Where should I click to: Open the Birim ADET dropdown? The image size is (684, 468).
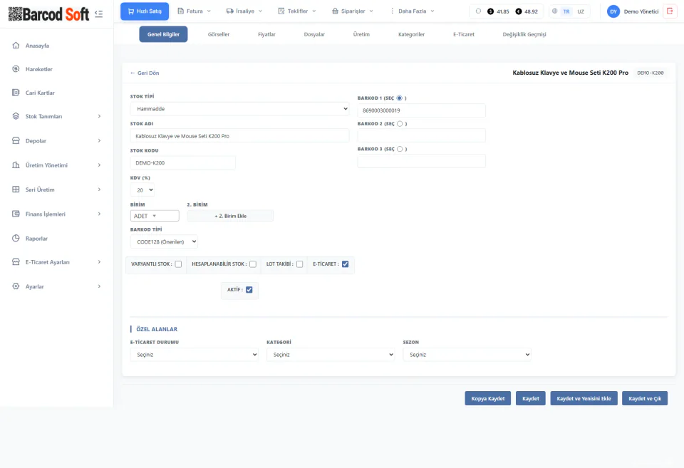155,216
